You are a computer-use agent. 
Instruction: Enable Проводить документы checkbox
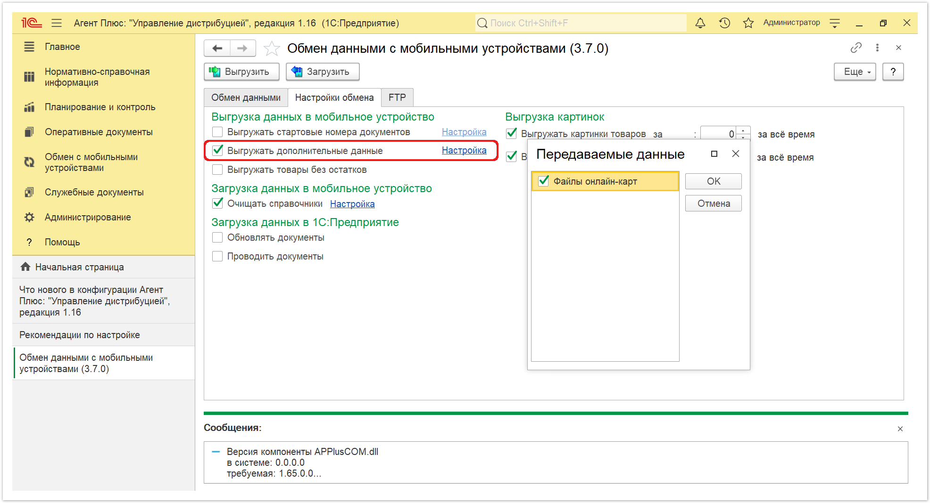[217, 256]
